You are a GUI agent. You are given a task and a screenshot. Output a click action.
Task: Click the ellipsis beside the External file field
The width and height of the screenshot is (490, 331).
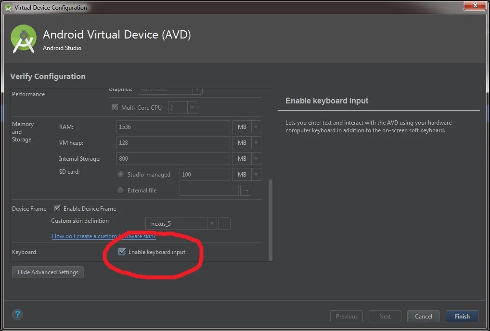point(245,190)
